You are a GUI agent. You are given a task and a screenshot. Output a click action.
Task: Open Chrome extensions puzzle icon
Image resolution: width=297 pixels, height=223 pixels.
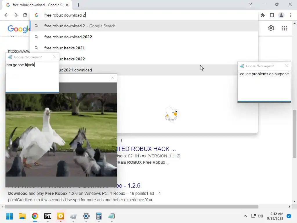(x=263, y=15)
